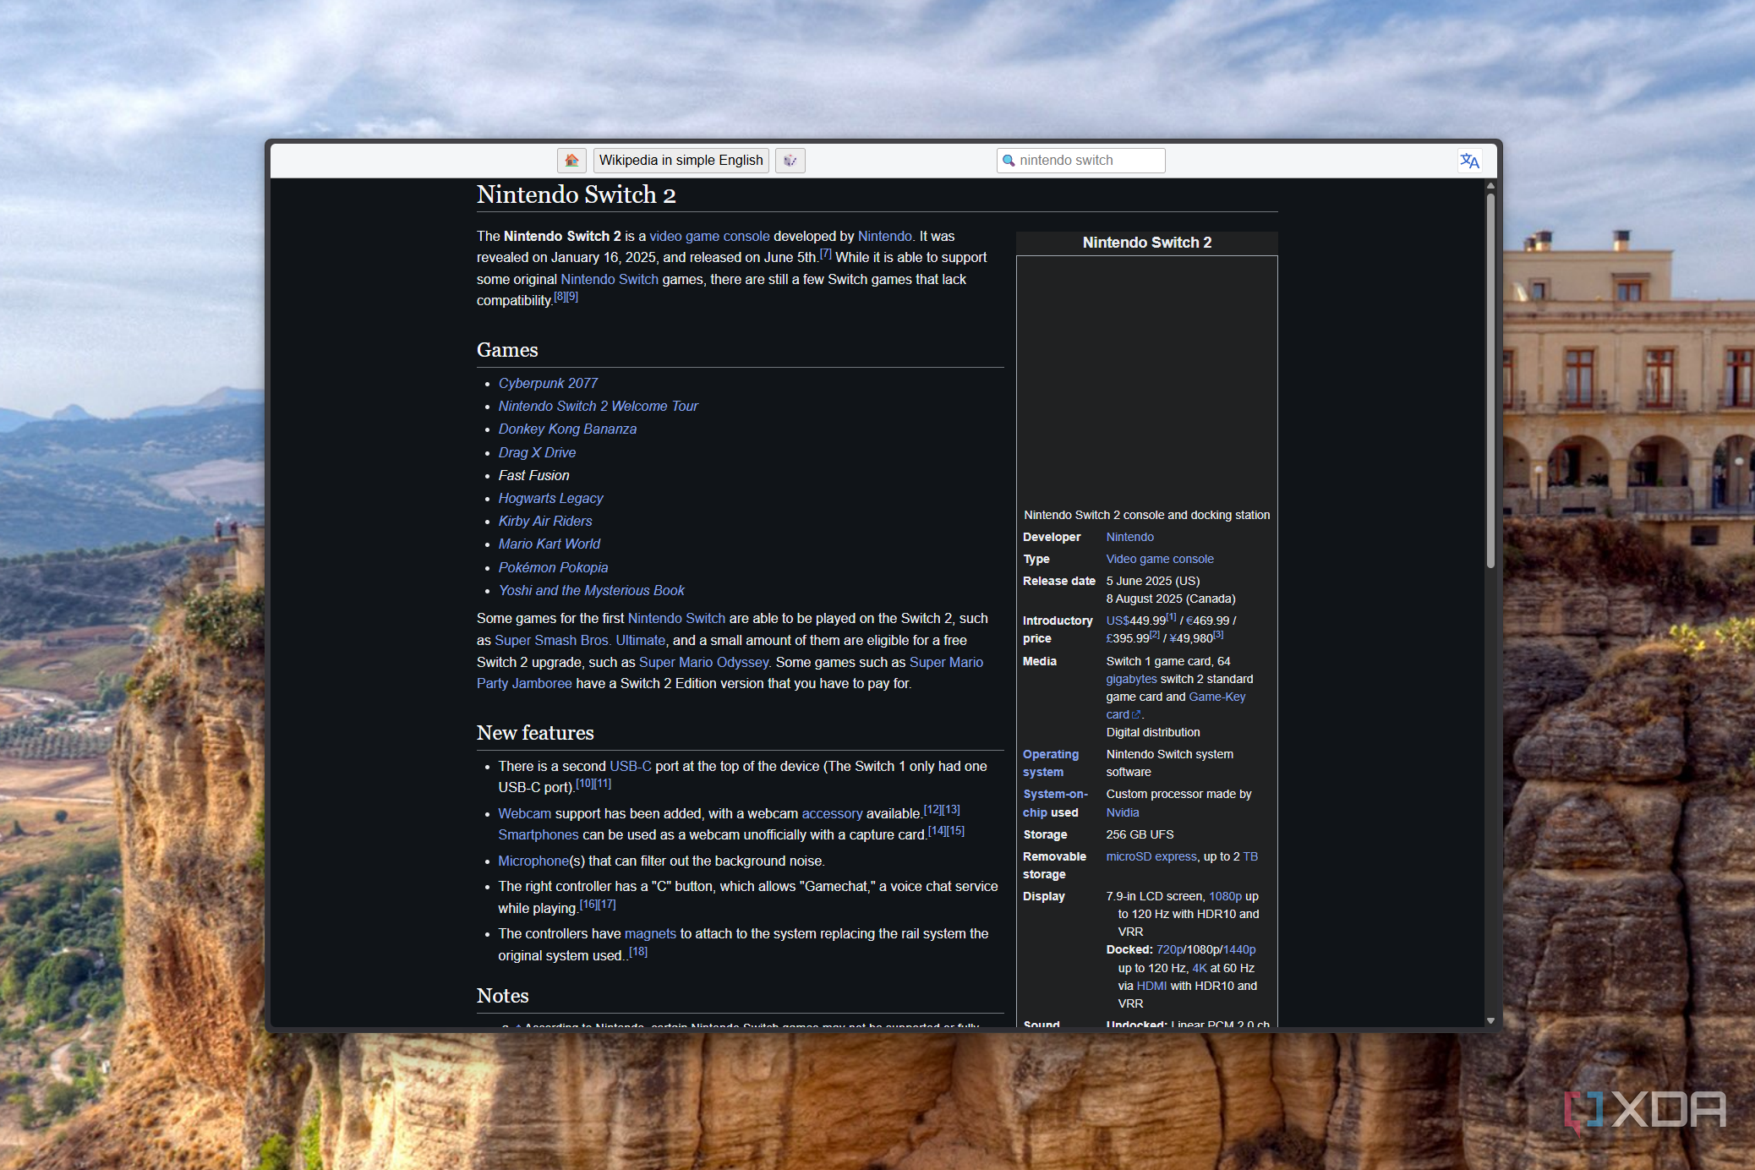Screen dimensions: 1755x1170
Task: Open the 1440p link in Display row
Action: (x=1239, y=949)
